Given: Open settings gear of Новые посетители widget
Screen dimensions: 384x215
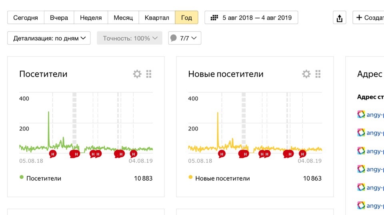Looking at the screenshot, I should 306,74.
